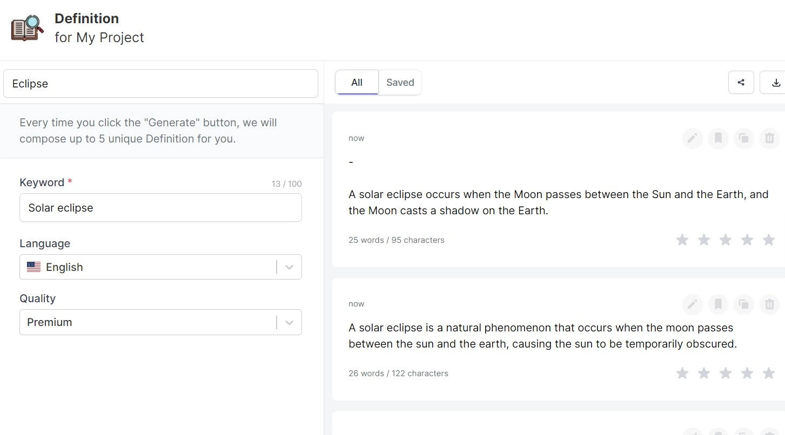
Task: Rate first definition one star
Action: click(x=682, y=240)
